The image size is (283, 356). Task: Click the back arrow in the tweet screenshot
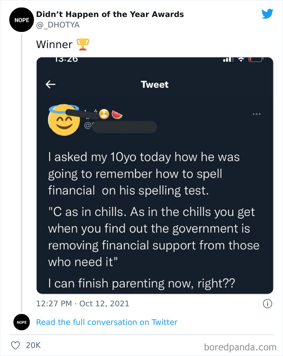(x=51, y=84)
